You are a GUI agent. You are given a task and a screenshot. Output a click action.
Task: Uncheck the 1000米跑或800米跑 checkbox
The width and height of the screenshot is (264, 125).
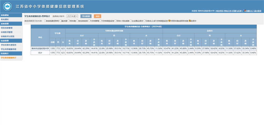coord(169,21)
